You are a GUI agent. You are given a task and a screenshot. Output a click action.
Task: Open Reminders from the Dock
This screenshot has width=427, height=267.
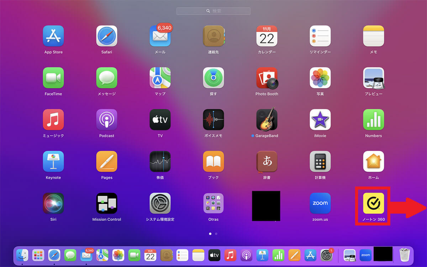(182, 255)
